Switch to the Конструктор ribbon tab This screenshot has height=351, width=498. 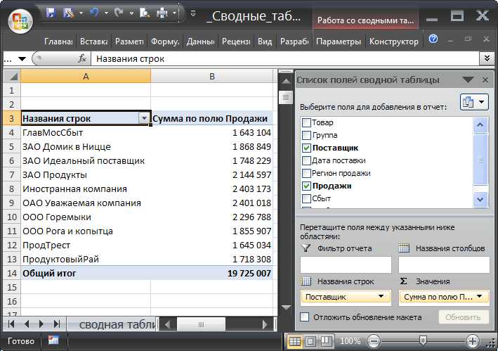(394, 42)
